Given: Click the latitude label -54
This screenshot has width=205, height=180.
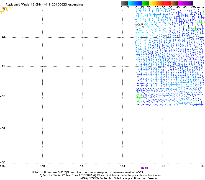Looking at the screenshot, I should tap(2, 66).
